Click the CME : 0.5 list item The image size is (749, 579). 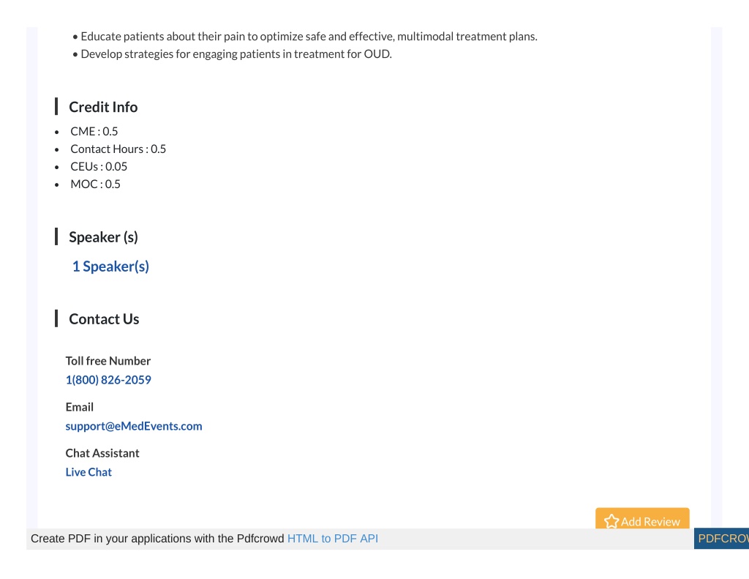point(94,132)
